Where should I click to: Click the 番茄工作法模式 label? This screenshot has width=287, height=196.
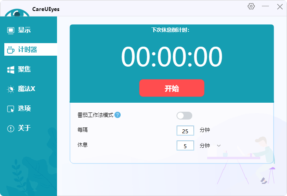[x=96, y=115]
